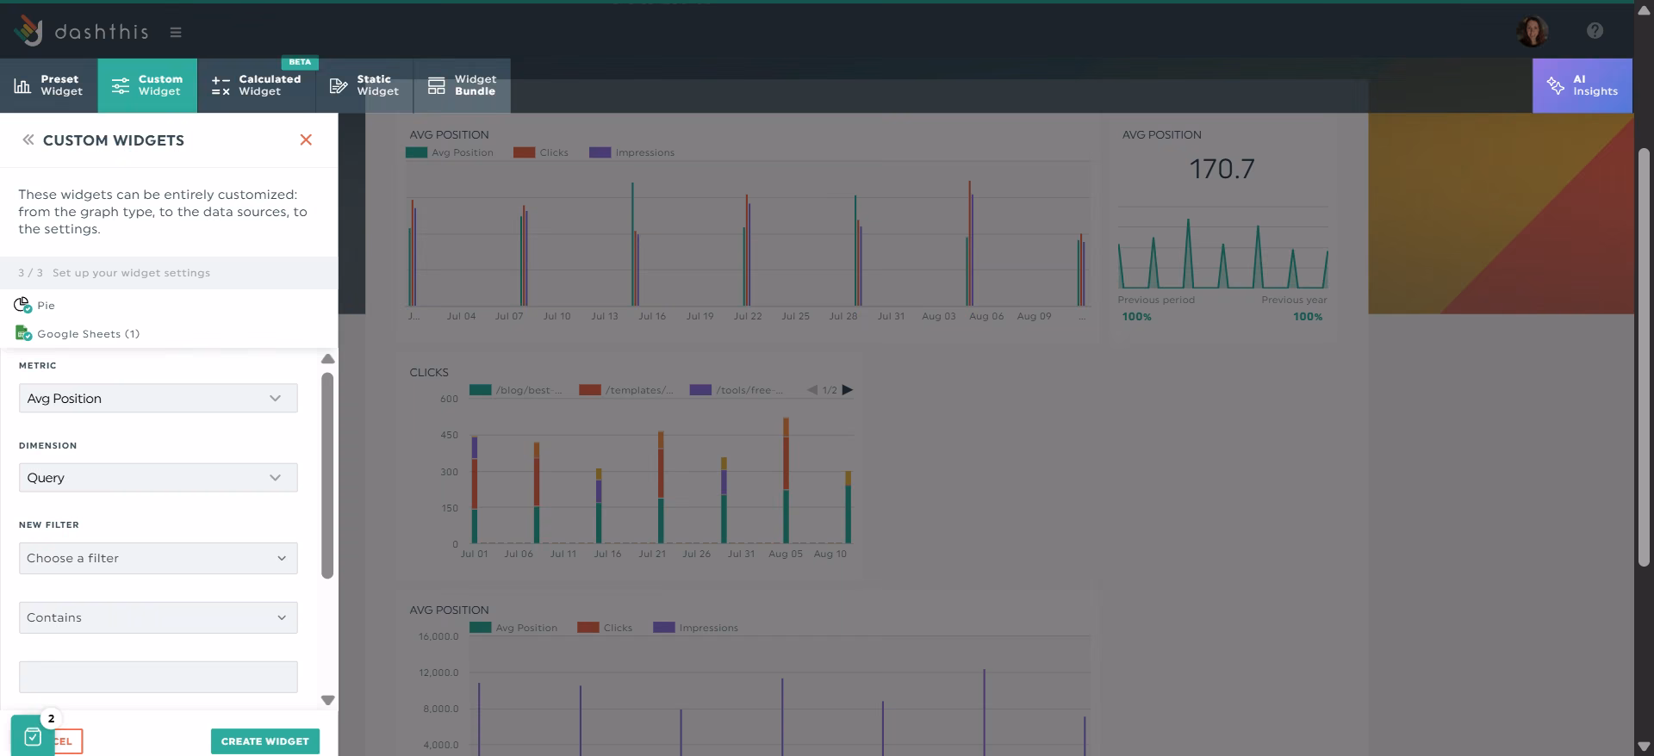Viewport: 1654px width, 756px height.
Task: Click the BETA badge on Calculated Widget
Action: click(300, 62)
